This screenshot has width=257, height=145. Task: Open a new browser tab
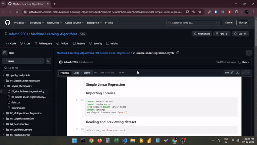tap(54, 4)
